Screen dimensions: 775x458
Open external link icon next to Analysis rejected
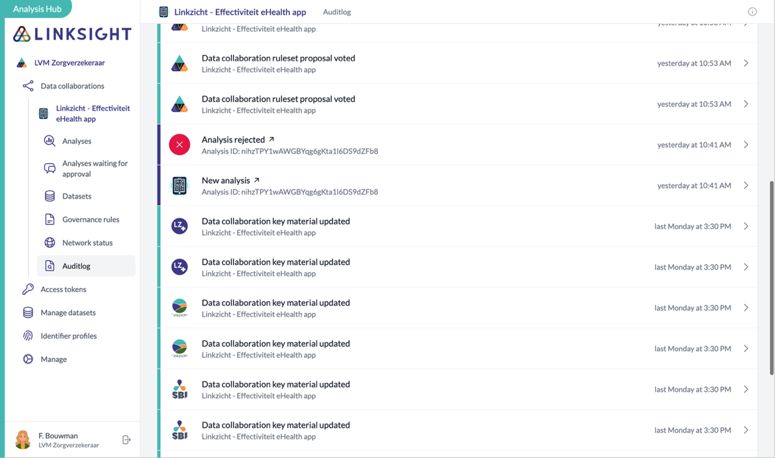(272, 139)
